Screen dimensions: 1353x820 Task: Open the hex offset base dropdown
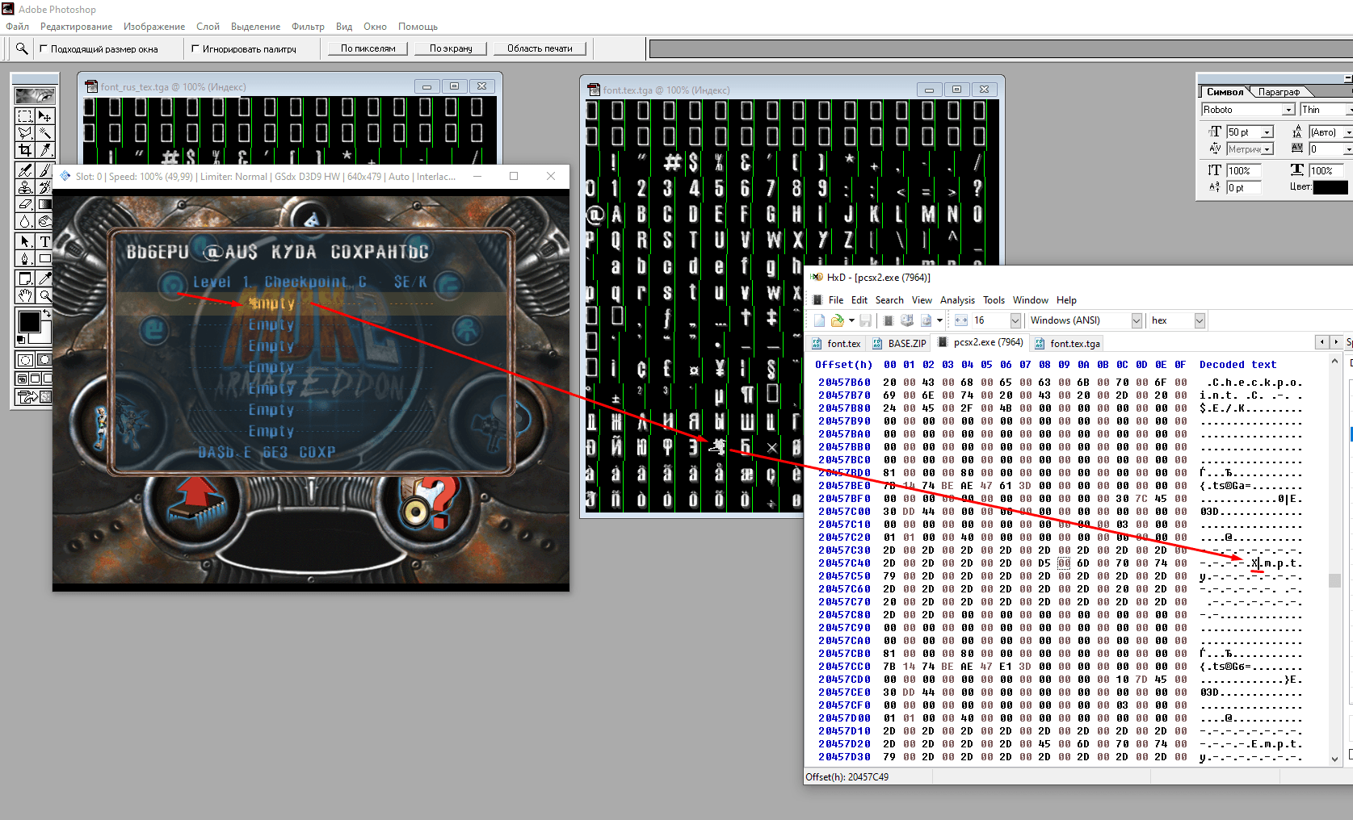[1200, 320]
